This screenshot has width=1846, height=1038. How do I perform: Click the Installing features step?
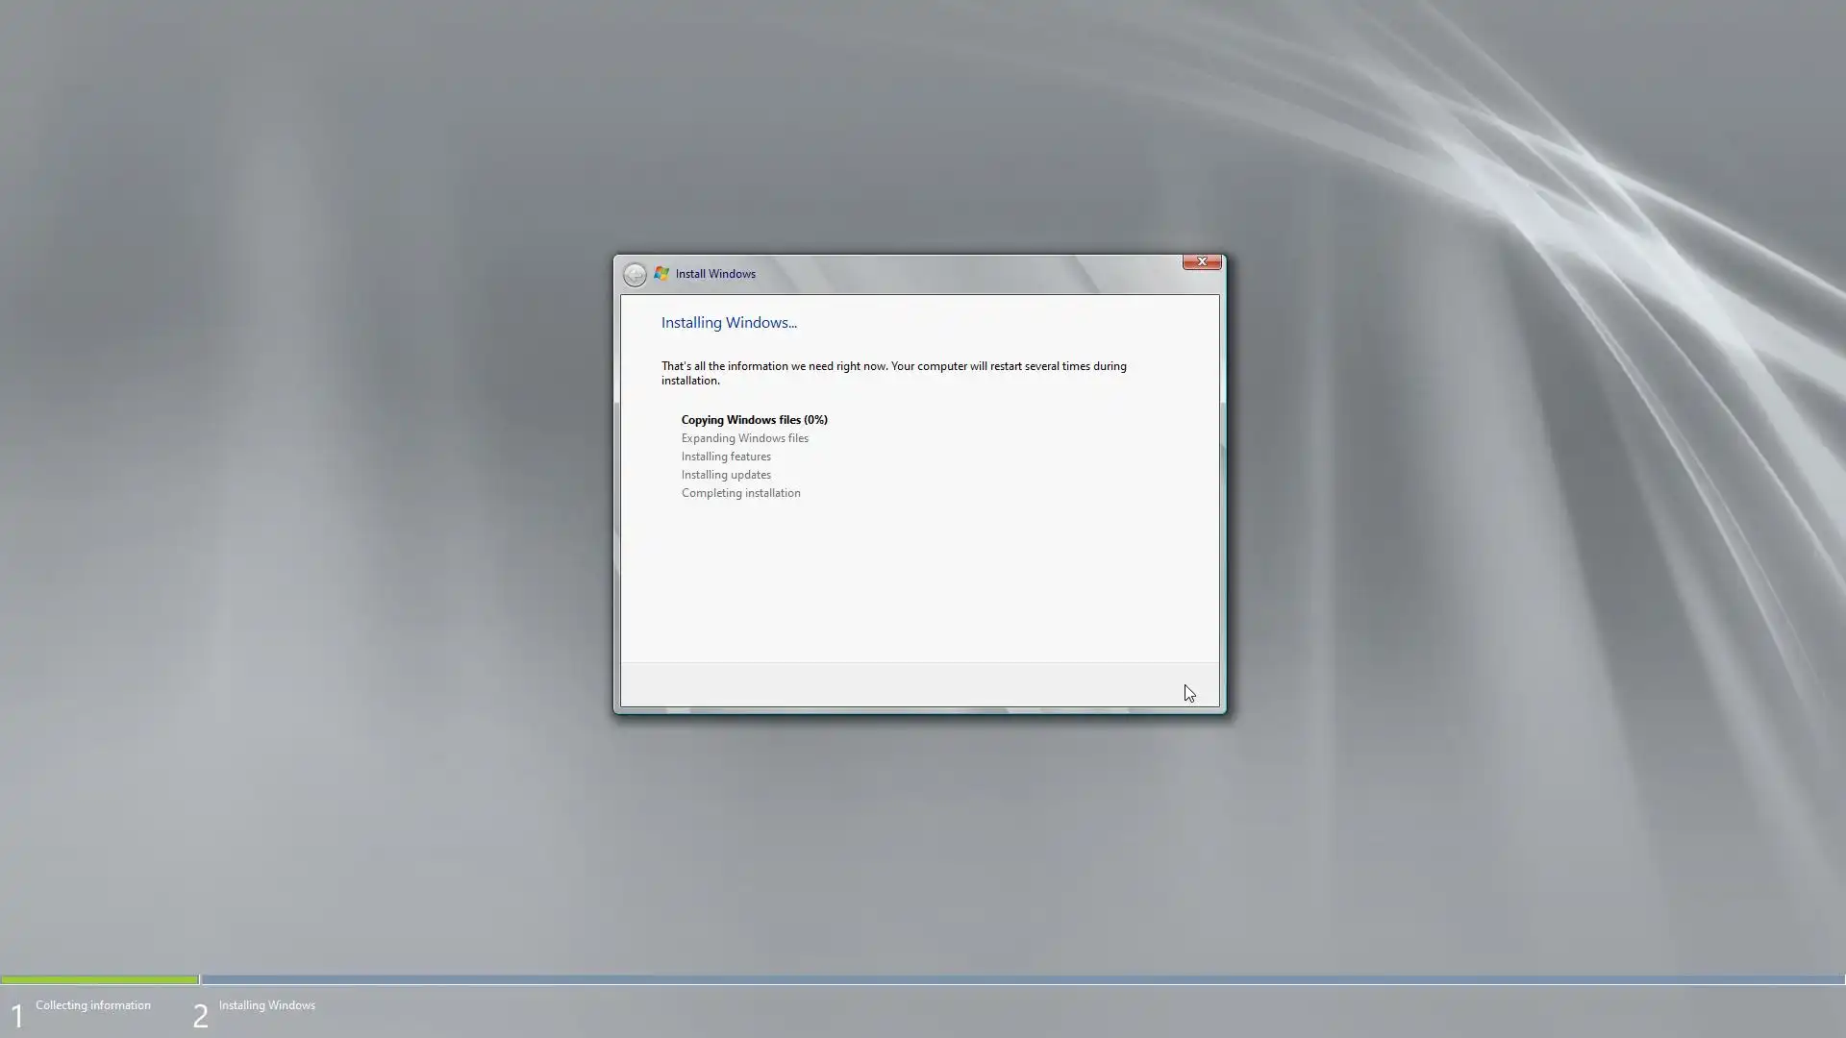[x=726, y=457]
